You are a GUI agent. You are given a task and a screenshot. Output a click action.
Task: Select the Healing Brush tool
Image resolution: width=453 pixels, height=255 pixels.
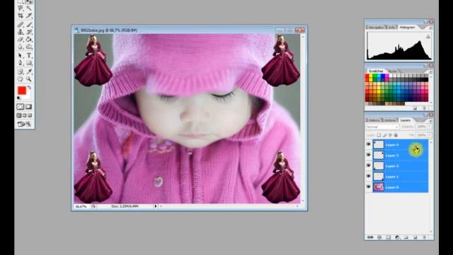pos(21,24)
